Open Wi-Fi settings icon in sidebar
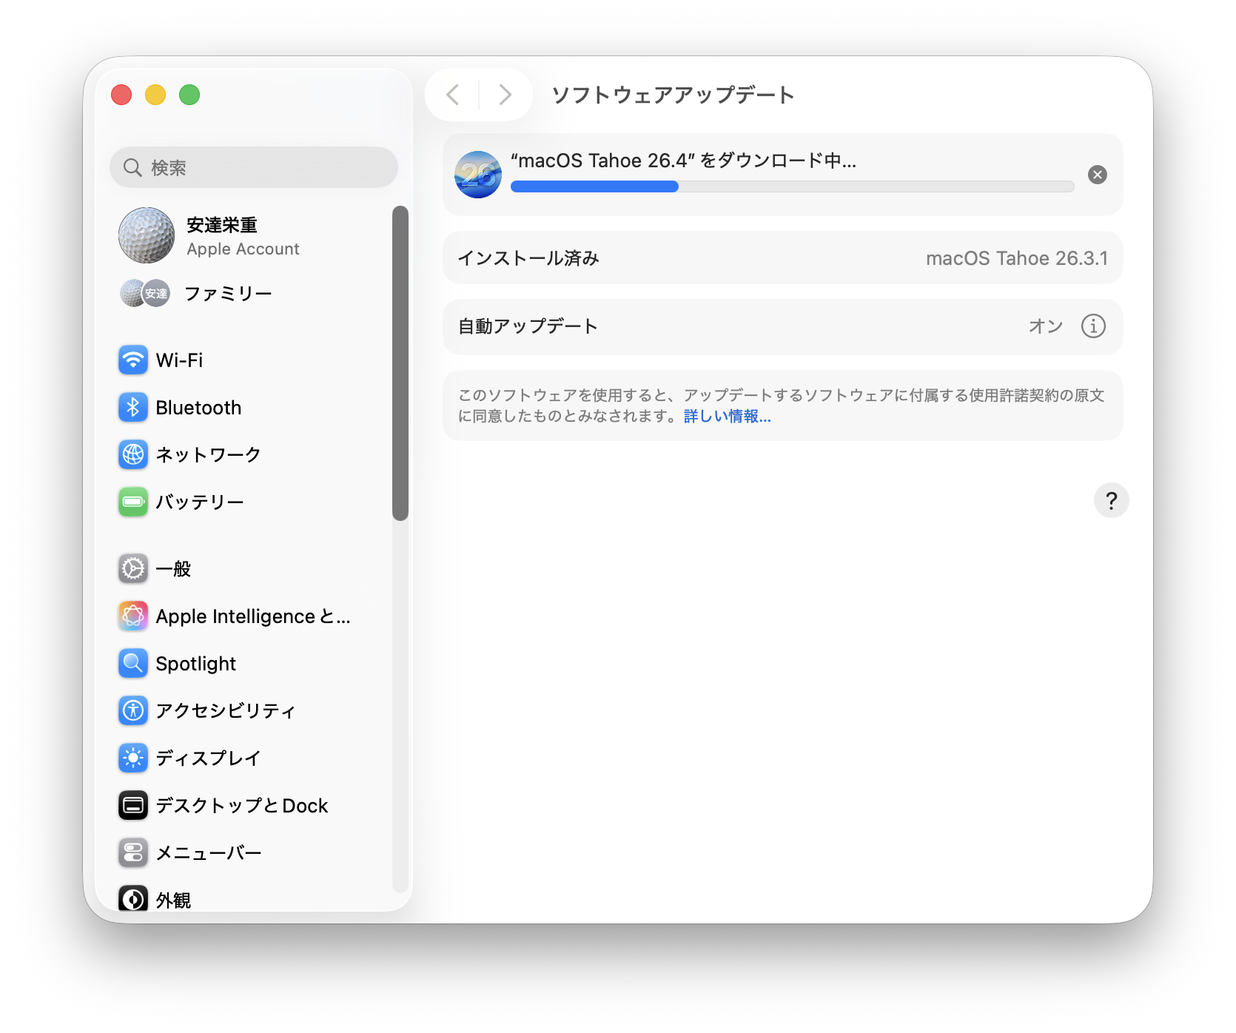Image resolution: width=1236 pixels, height=1033 pixels. tap(133, 360)
